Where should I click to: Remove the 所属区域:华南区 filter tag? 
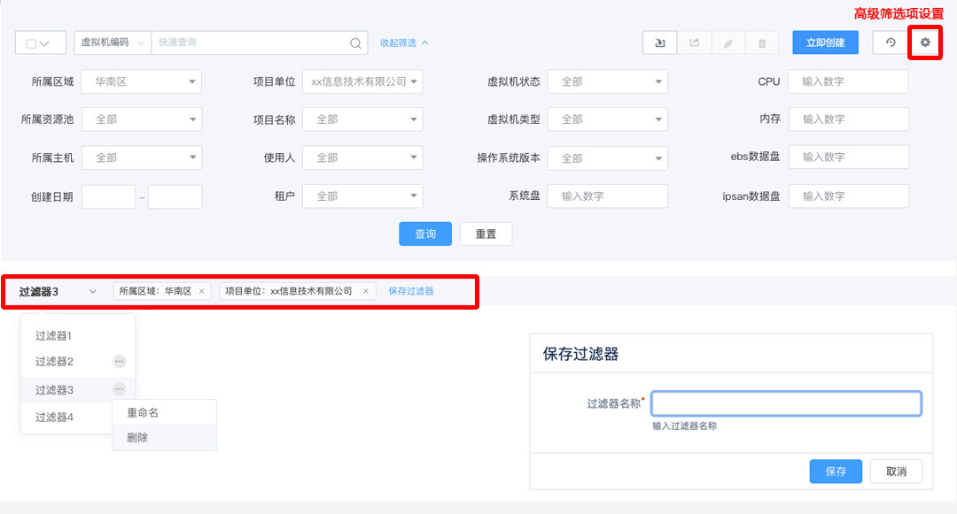(x=202, y=291)
